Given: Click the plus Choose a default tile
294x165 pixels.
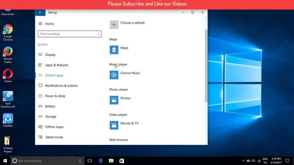Looking at the screenshot, I should pyautogui.click(x=114, y=25).
